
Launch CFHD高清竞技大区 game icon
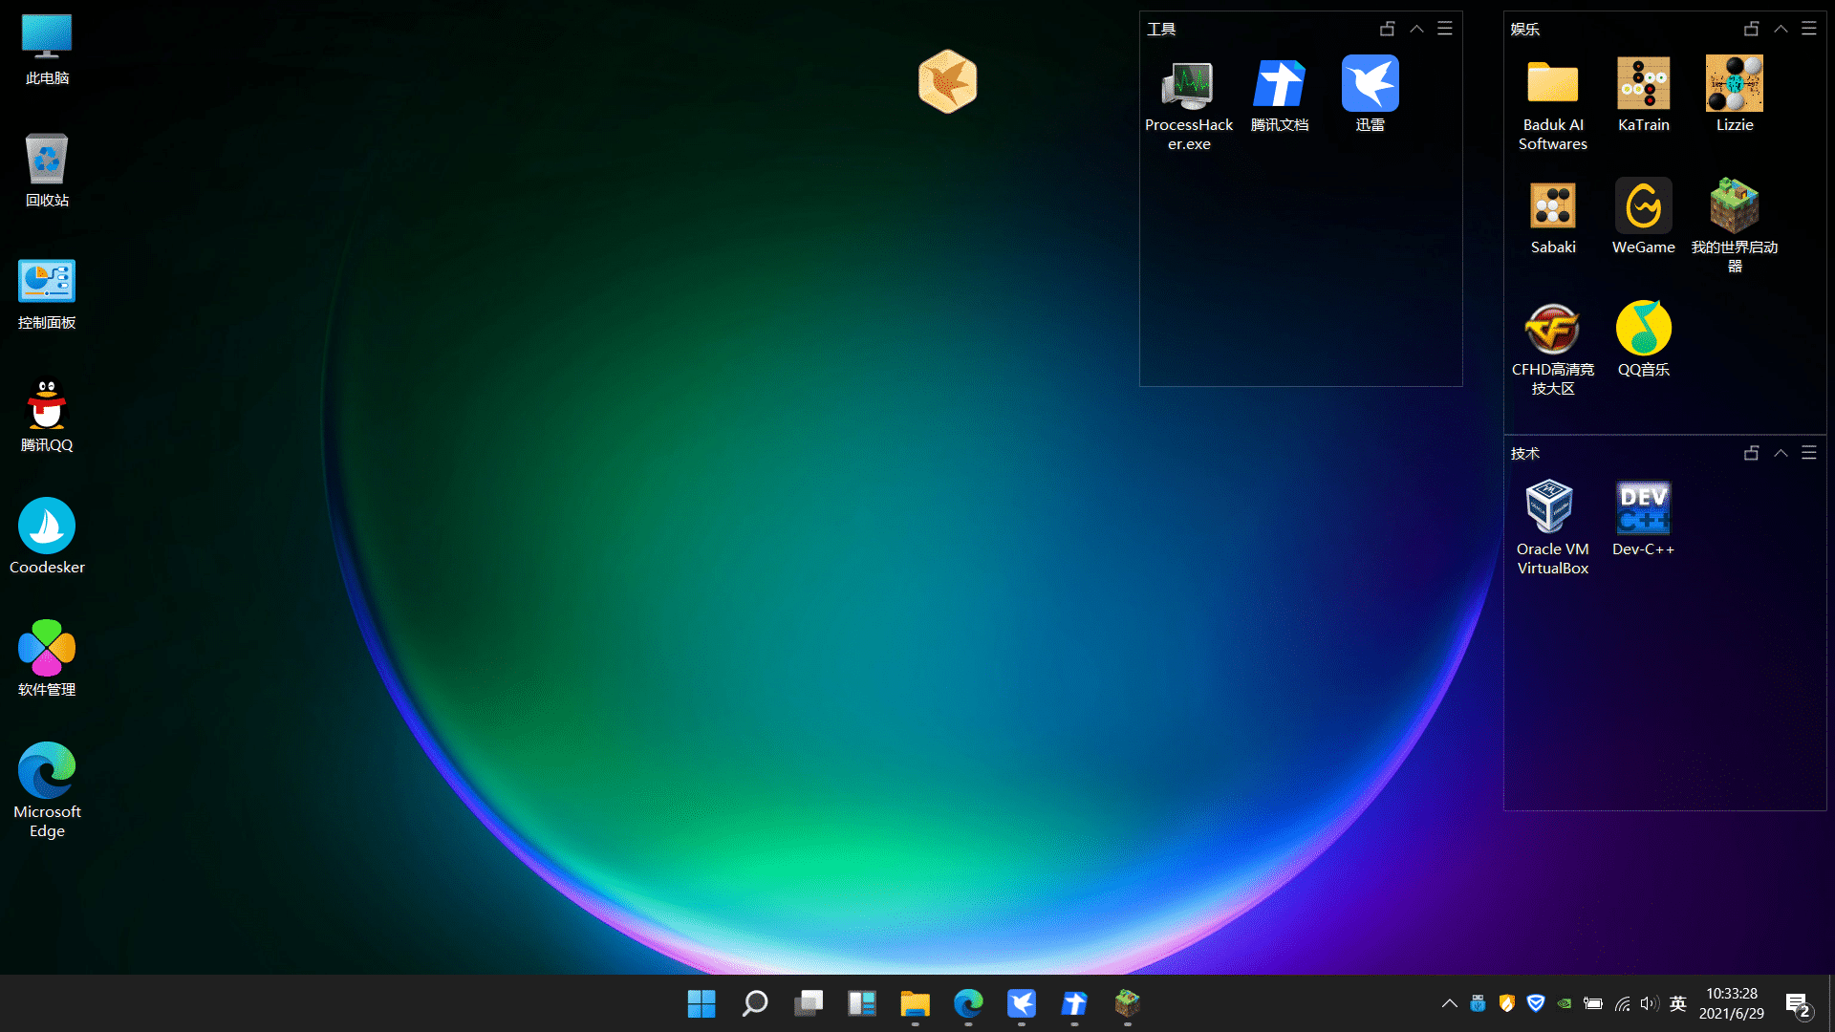[x=1553, y=350]
